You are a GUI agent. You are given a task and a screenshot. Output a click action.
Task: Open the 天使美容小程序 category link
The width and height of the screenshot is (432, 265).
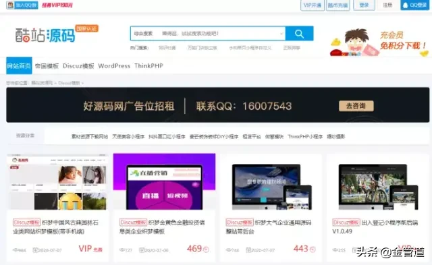pos(128,136)
